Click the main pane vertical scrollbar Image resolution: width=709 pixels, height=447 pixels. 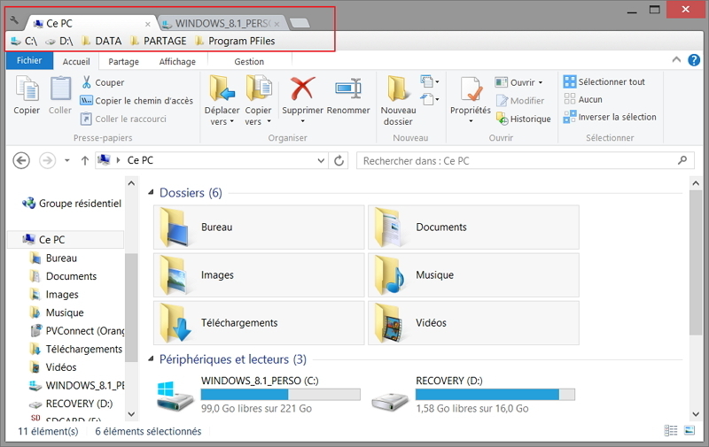[696, 263]
